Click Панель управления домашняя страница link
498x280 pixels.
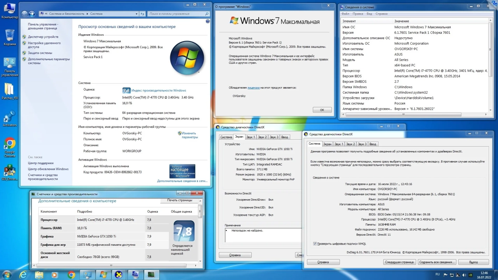click(43, 26)
